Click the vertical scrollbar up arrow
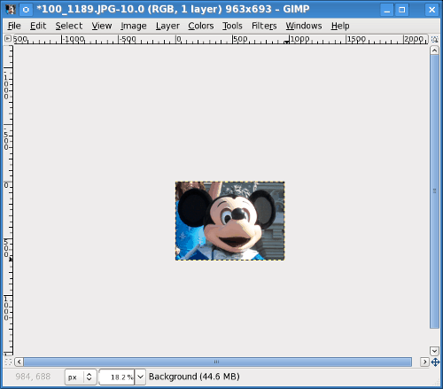This screenshot has height=389, width=443. [x=434, y=51]
